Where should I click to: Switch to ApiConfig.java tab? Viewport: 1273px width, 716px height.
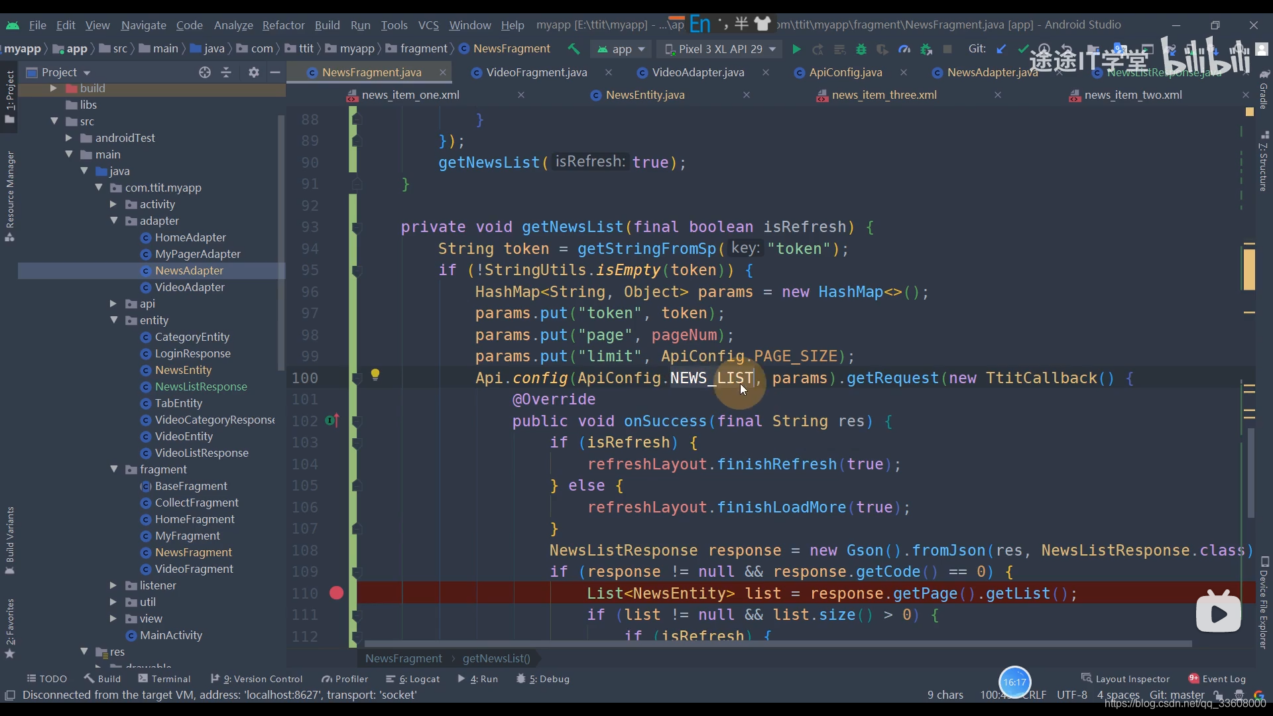coord(845,72)
